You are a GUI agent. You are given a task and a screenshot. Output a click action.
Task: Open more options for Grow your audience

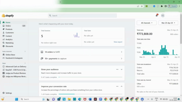point(117,69)
